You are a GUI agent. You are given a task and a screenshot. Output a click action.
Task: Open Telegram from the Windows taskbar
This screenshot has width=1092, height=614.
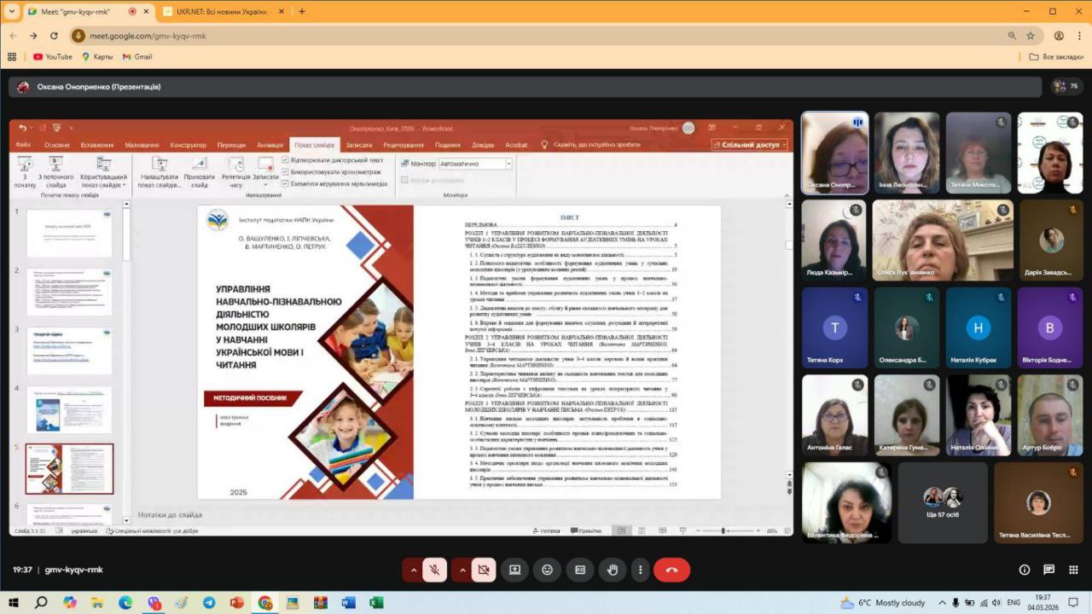pos(209,602)
